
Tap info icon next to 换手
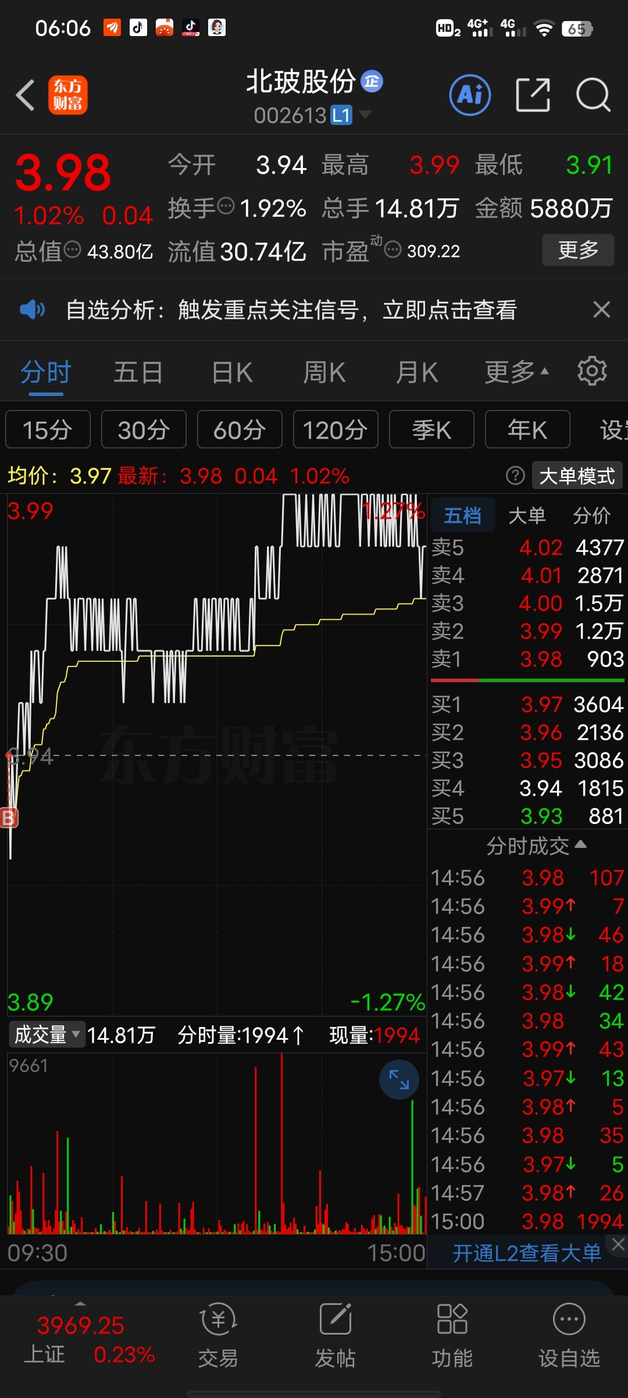tap(226, 206)
